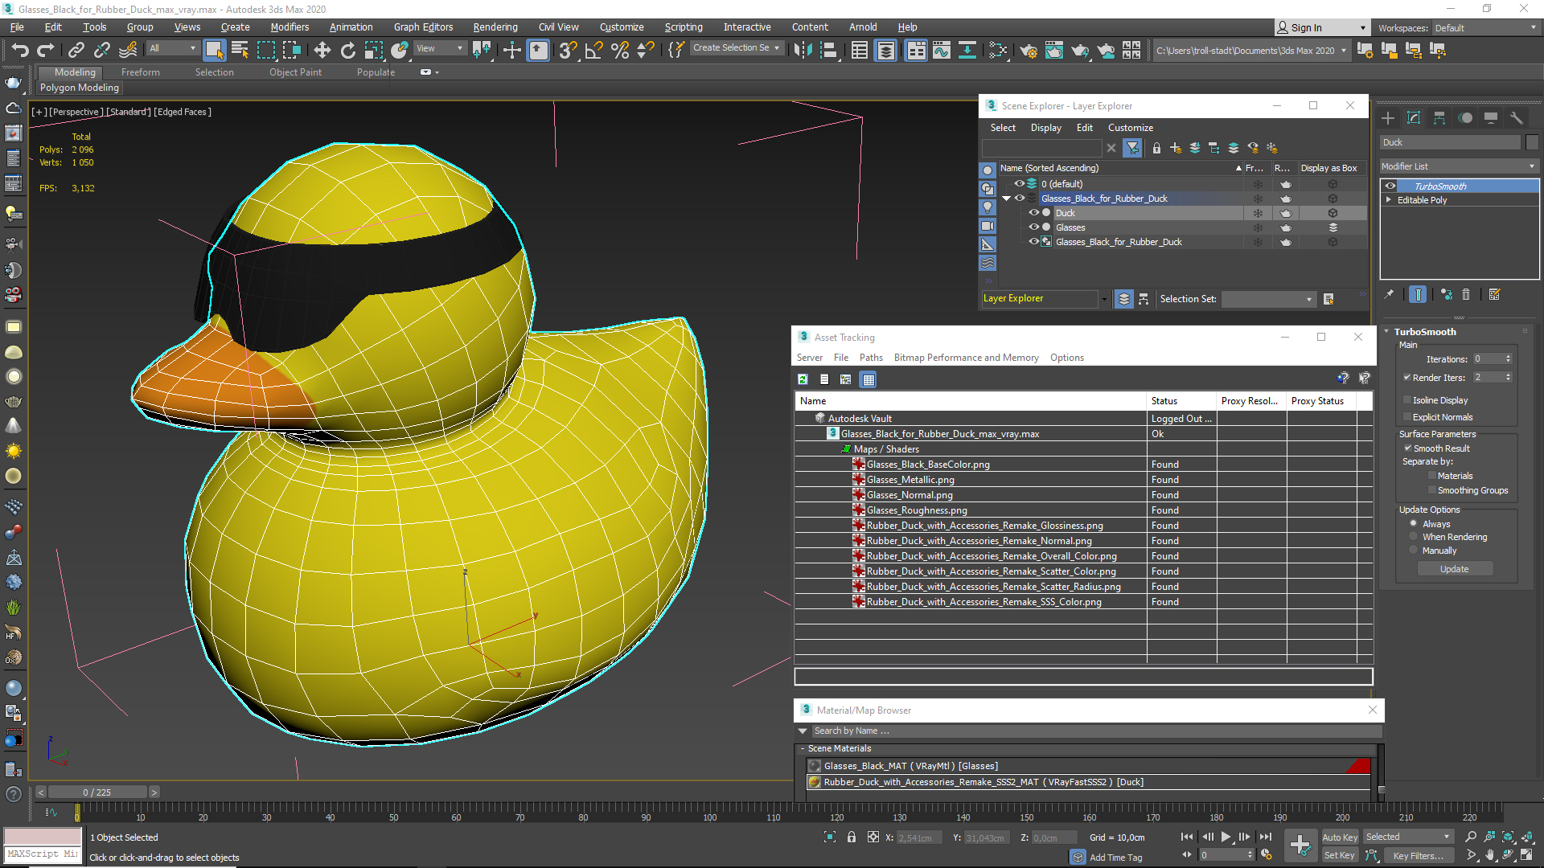Open Create Selection Set dropdown
Screen dimensions: 1544x868
pyautogui.click(x=736, y=48)
